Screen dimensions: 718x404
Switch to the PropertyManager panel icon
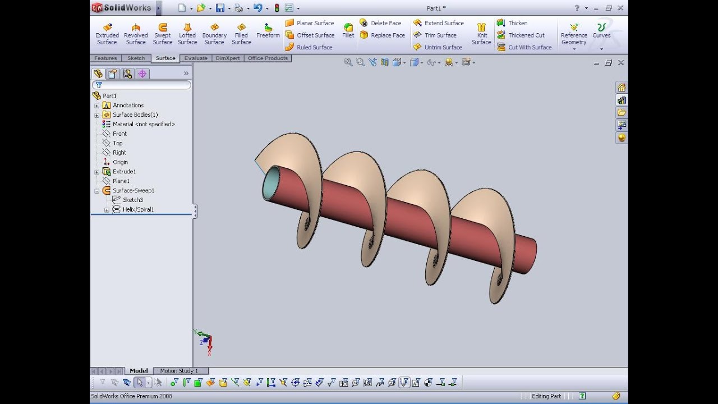click(x=113, y=74)
